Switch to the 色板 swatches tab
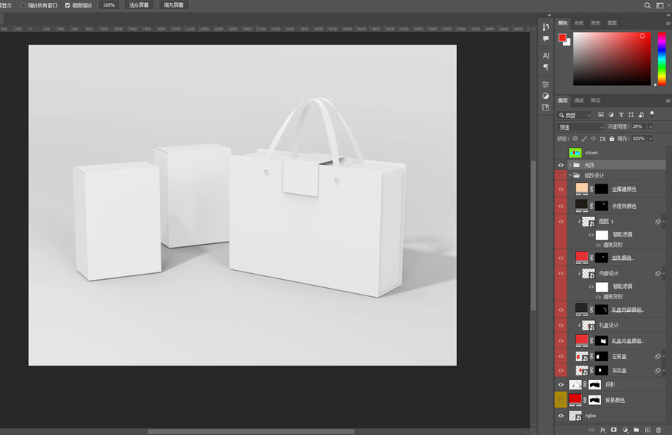Image resolution: width=672 pixels, height=435 pixels. point(579,22)
